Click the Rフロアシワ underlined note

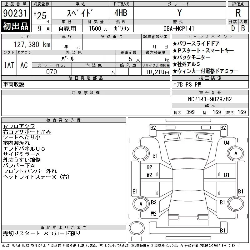(19, 126)
